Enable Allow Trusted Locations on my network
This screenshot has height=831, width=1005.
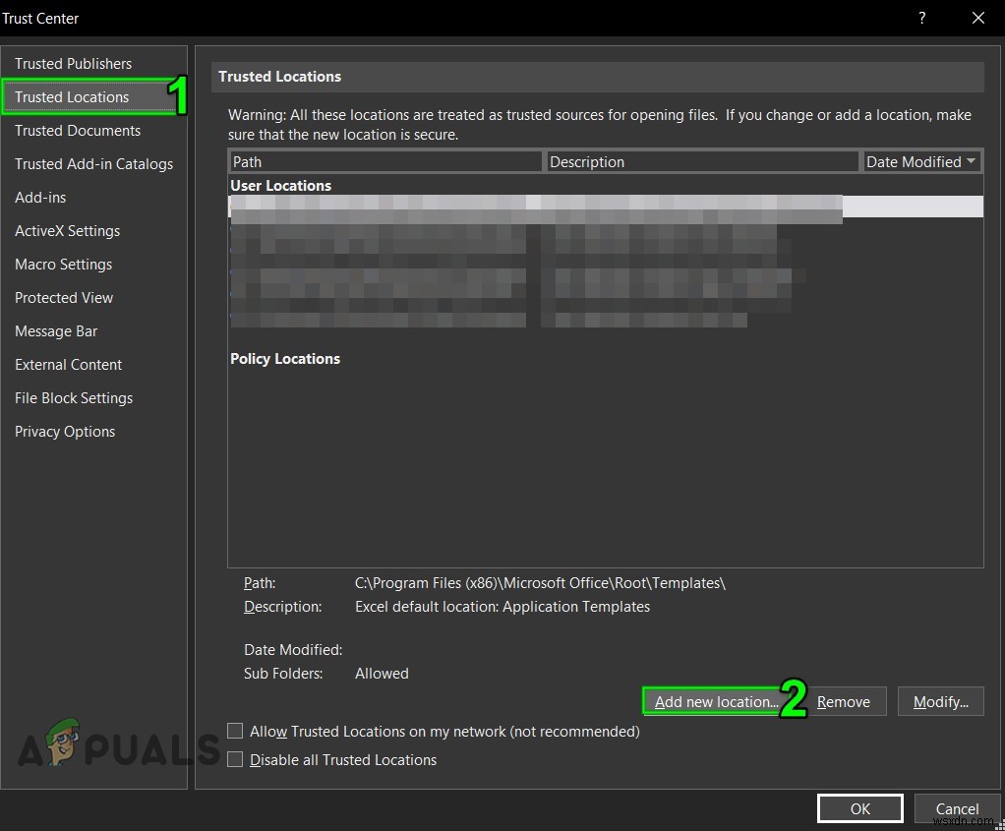(235, 731)
